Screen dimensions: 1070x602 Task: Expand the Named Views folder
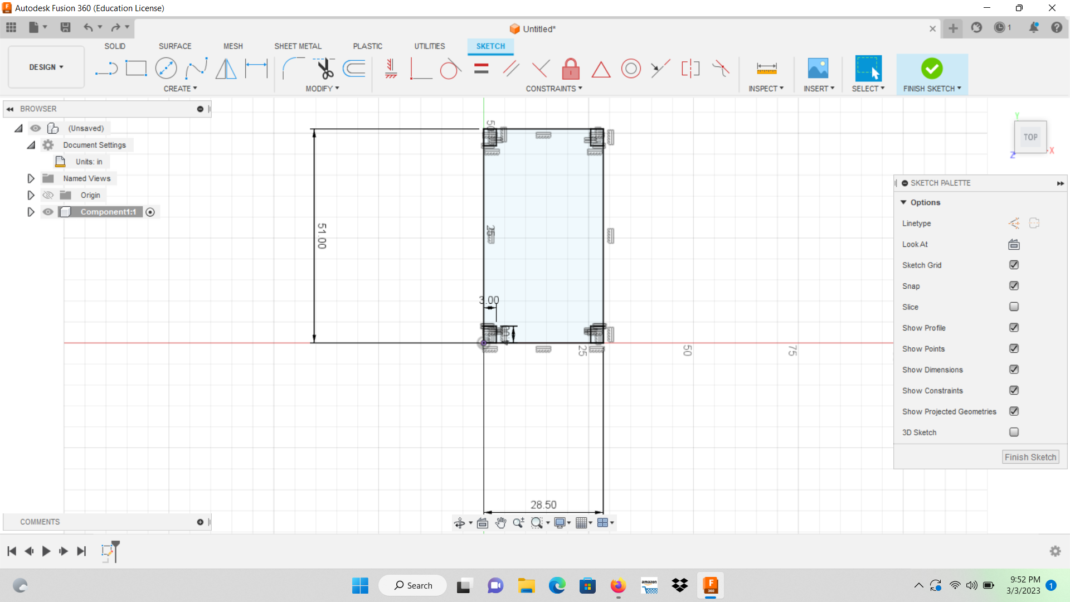[x=31, y=178]
